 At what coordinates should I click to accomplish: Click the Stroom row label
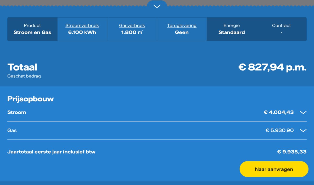17,112
